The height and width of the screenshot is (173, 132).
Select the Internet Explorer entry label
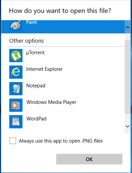(x=44, y=69)
